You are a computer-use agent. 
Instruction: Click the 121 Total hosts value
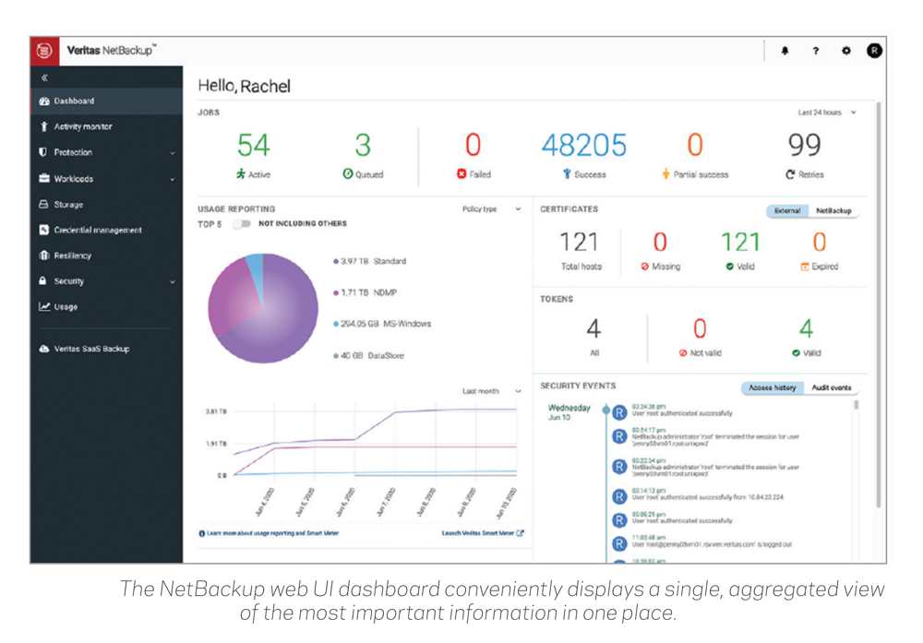tap(580, 242)
